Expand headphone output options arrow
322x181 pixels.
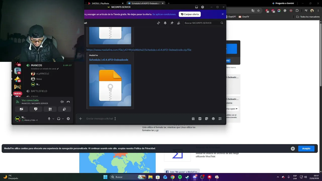(x=63, y=119)
